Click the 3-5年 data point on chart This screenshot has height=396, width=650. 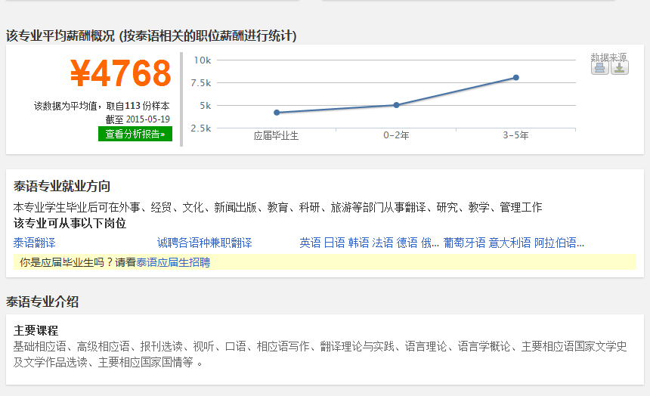(516, 77)
